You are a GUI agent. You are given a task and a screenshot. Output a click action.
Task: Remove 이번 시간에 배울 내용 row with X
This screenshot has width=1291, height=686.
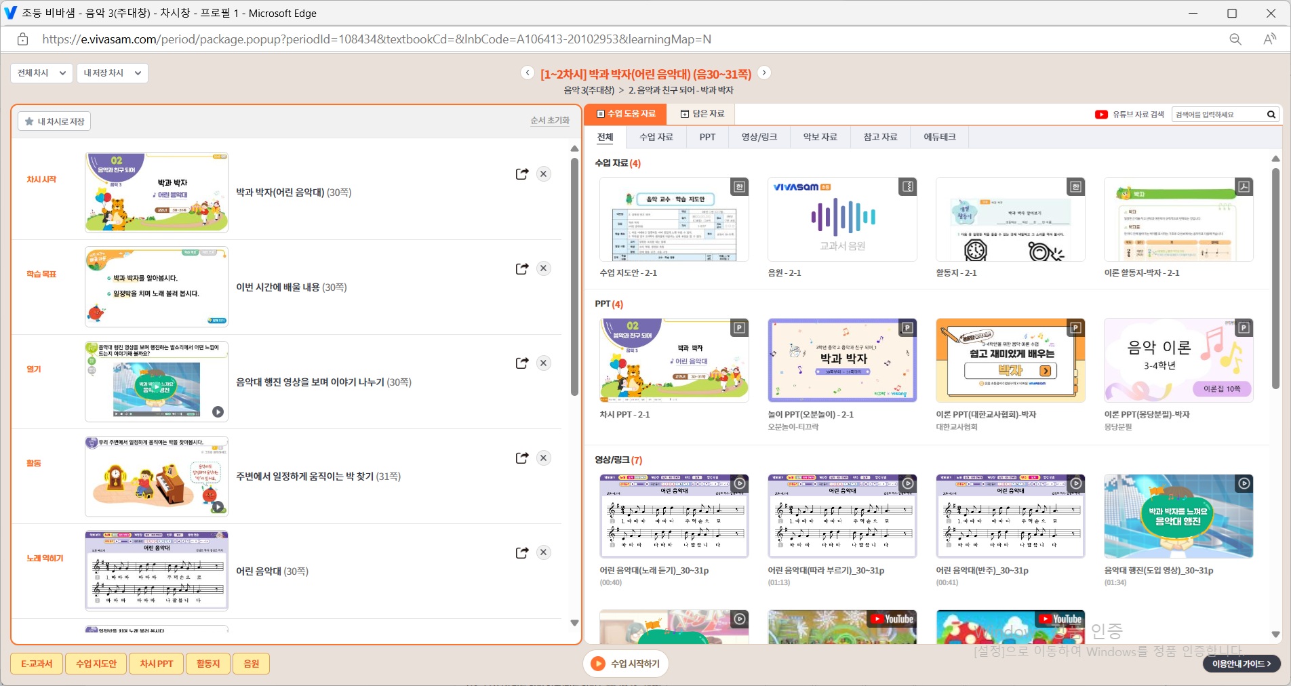pos(543,268)
